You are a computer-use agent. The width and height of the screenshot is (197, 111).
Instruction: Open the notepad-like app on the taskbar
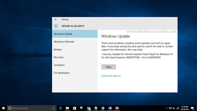[96, 108]
